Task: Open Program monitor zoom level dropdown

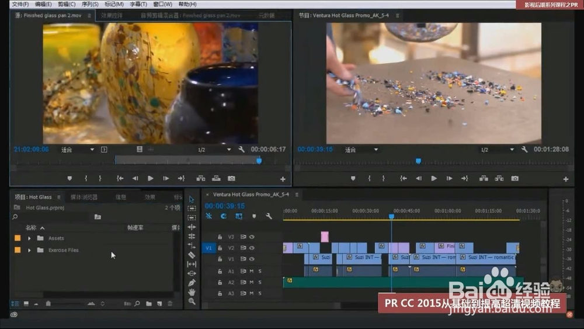Action: point(361,150)
